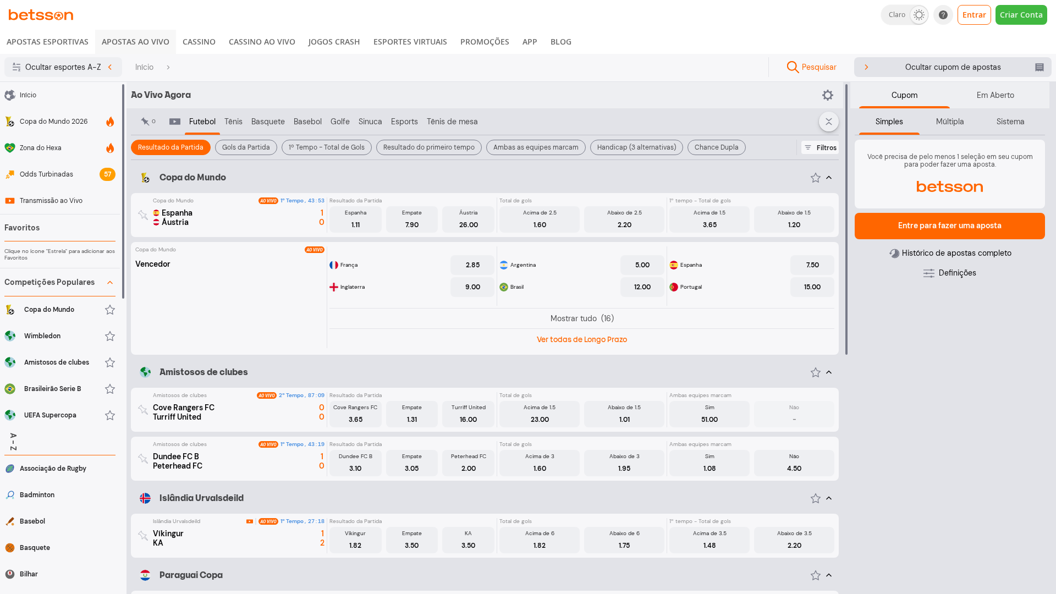Collapse the Paraguai Copa section
The image size is (1056, 594).
(x=829, y=575)
